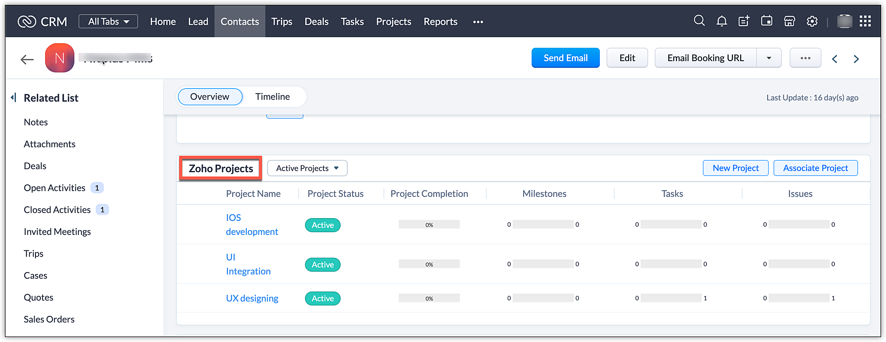Expand the All Tabs dropdown
This screenshot has width=886, height=342.
click(x=108, y=21)
